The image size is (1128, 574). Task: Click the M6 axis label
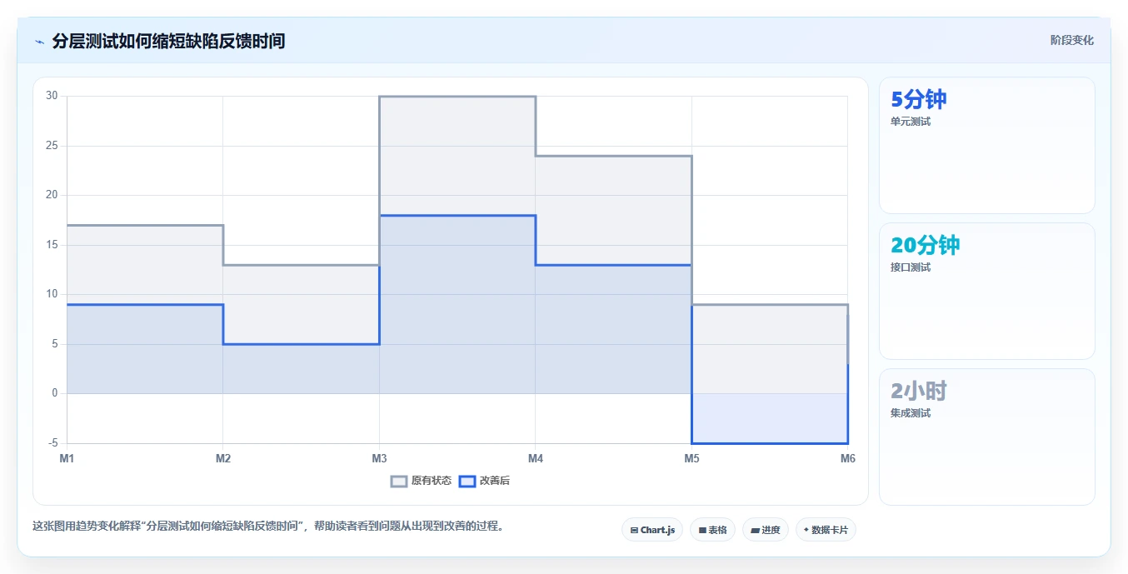click(847, 458)
